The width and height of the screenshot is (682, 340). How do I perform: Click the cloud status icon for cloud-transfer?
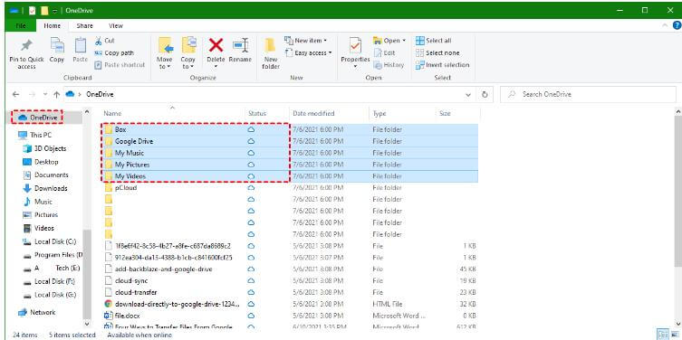click(251, 292)
